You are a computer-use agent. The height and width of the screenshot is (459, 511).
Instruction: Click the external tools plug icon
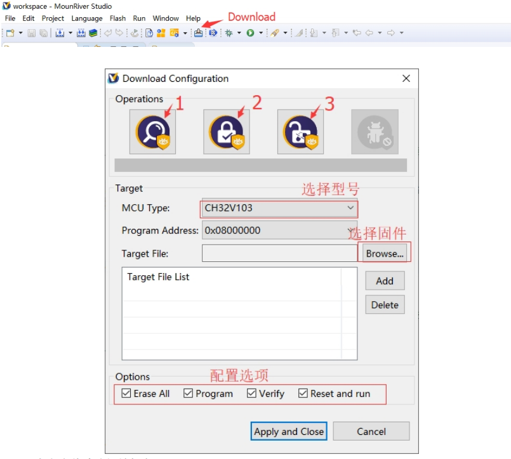[x=275, y=33]
